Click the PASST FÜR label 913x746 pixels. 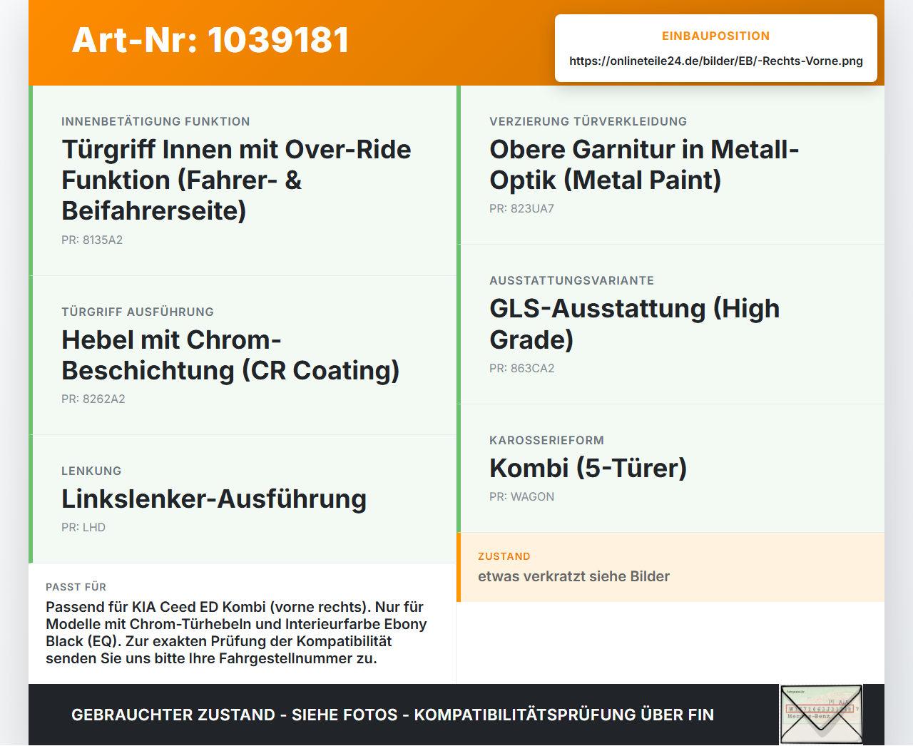coord(76,587)
